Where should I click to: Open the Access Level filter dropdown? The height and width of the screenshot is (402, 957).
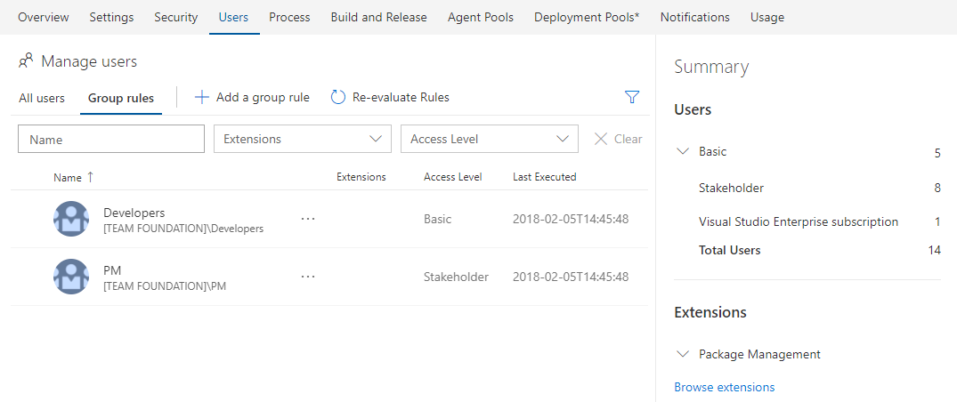489,139
